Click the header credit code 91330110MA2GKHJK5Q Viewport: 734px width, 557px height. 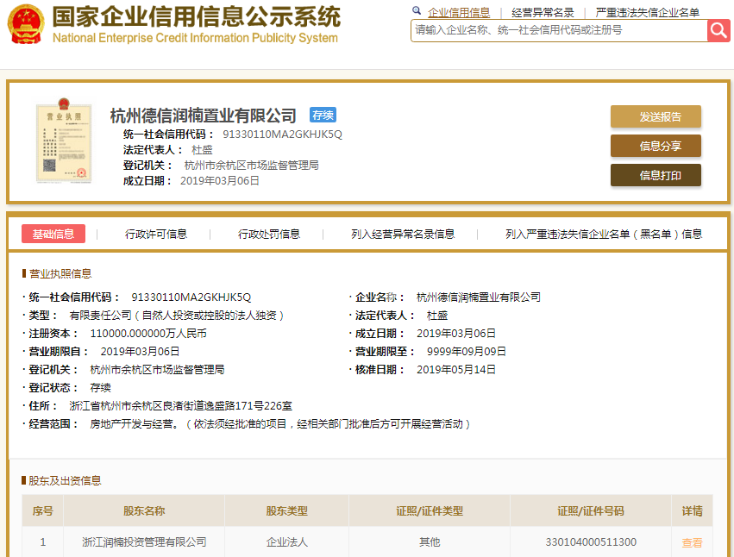pyautogui.click(x=282, y=135)
